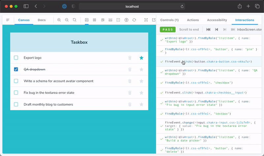Image resolution: width=264 pixels, height=156 pixels.
Task: Click the localhost address bar
Action: (132, 6)
